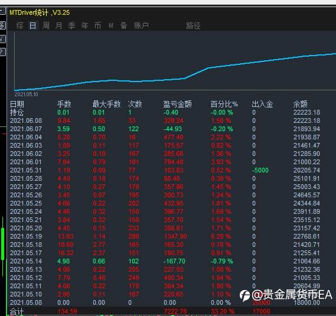Switch to the 综 summary tab
336x316 pixels.
point(19,26)
